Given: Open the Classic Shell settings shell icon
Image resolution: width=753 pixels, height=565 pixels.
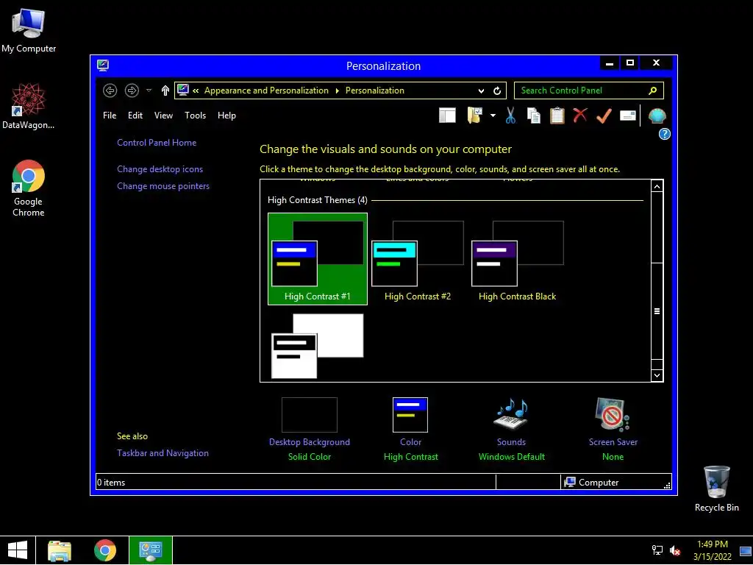Looking at the screenshot, I should tap(657, 116).
